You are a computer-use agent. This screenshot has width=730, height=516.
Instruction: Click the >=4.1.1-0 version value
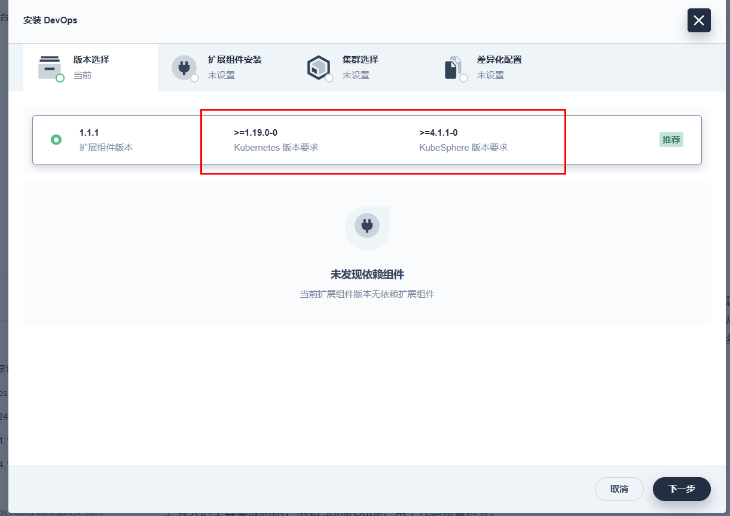439,133
